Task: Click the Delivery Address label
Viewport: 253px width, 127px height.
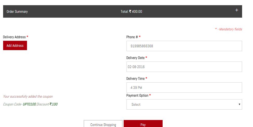Action: pyautogui.click(x=14, y=37)
